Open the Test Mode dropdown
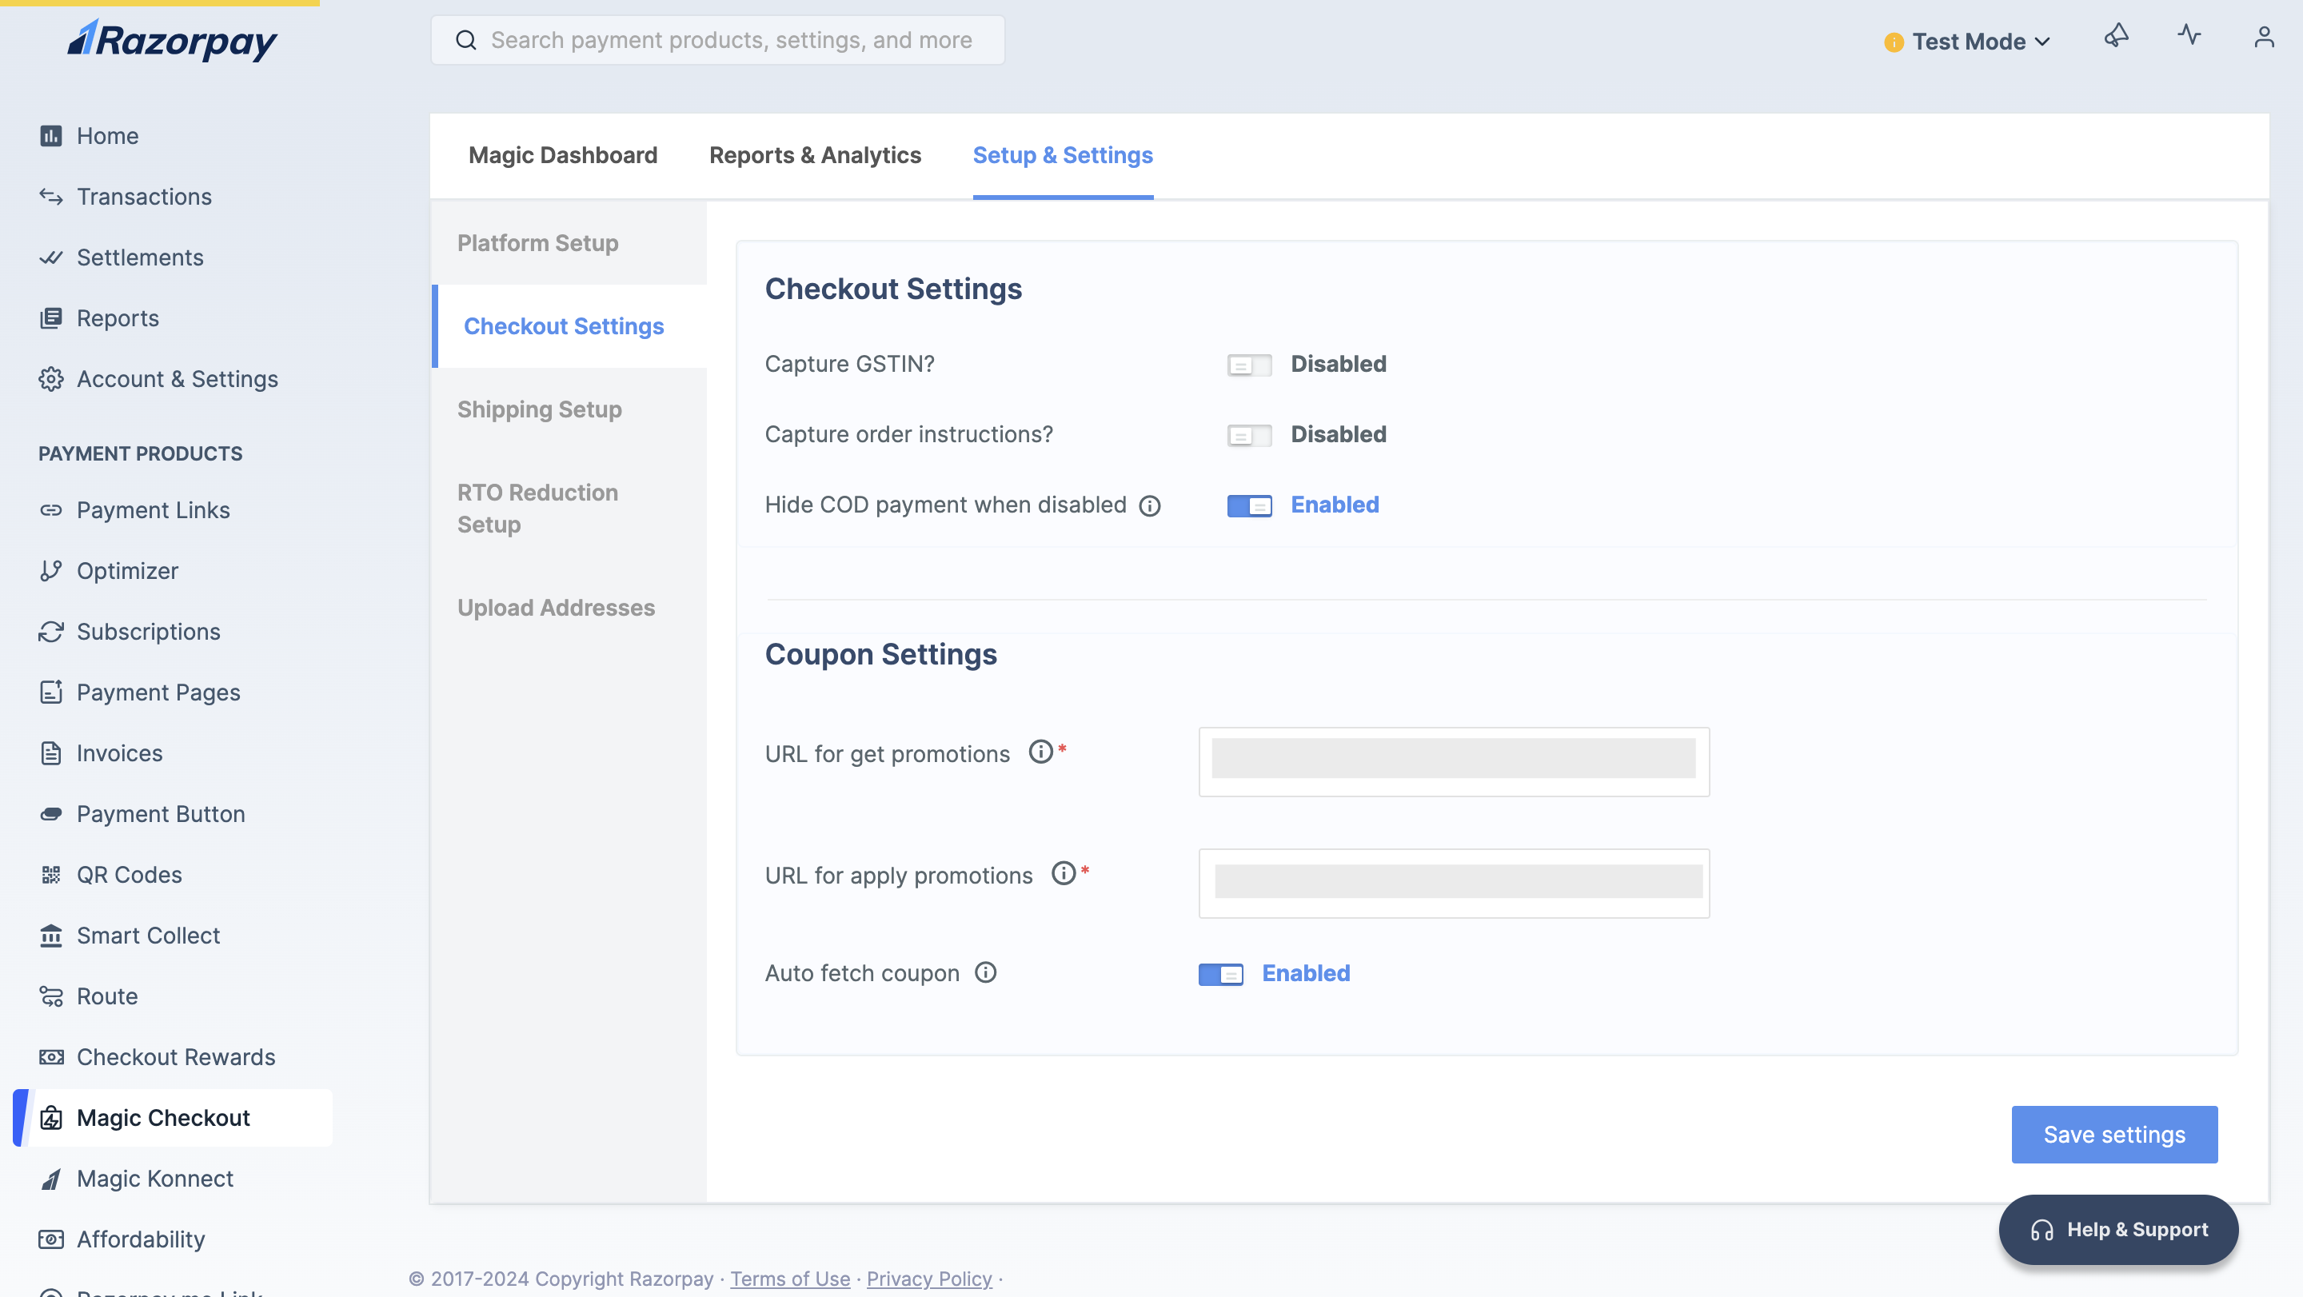 pyautogui.click(x=1967, y=42)
